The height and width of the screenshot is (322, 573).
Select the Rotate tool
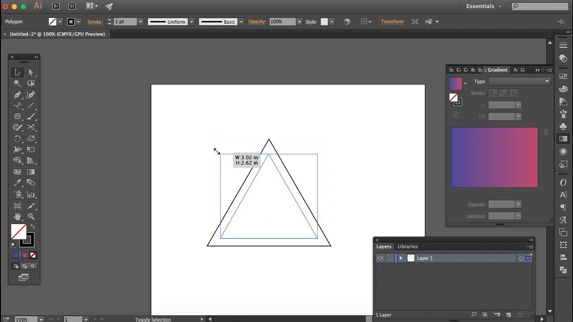point(17,139)
